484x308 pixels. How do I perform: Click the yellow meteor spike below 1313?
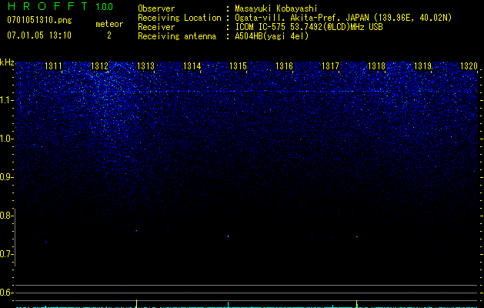(136, 303)
